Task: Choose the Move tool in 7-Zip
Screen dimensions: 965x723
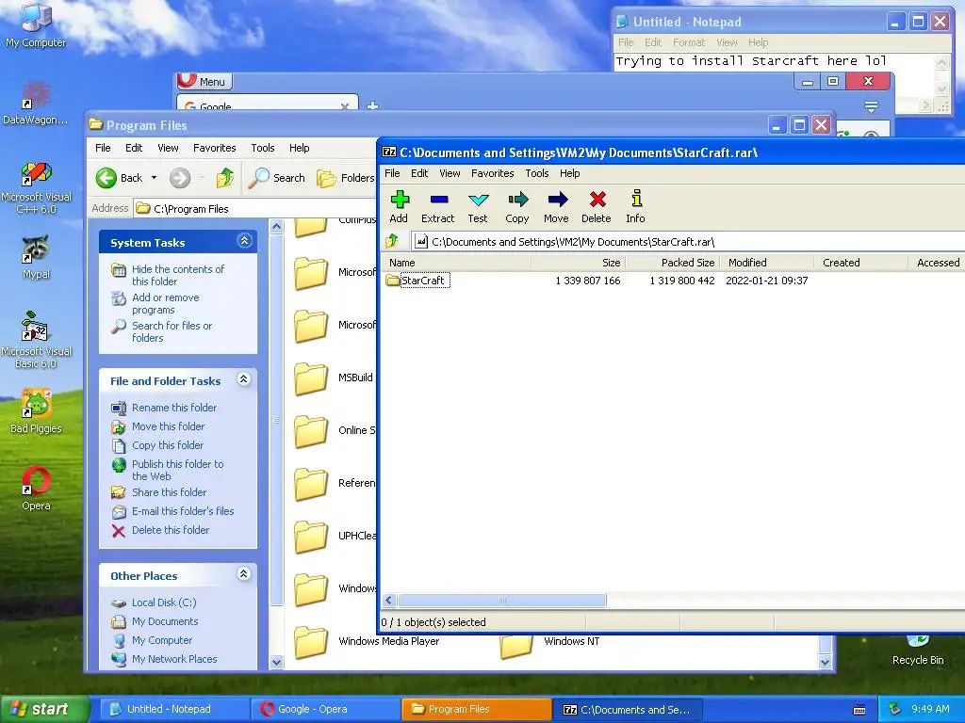Action: [556, 206]
